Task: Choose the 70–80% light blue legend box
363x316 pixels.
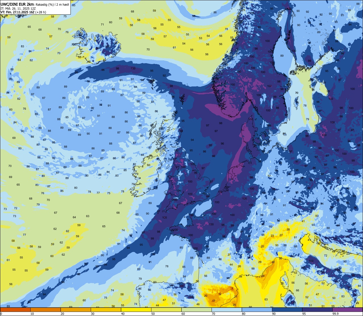Action: coord(227,309)
